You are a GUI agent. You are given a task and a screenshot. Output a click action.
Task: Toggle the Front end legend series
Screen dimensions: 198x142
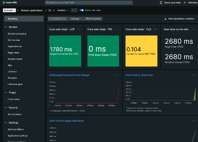coord(144,111)
